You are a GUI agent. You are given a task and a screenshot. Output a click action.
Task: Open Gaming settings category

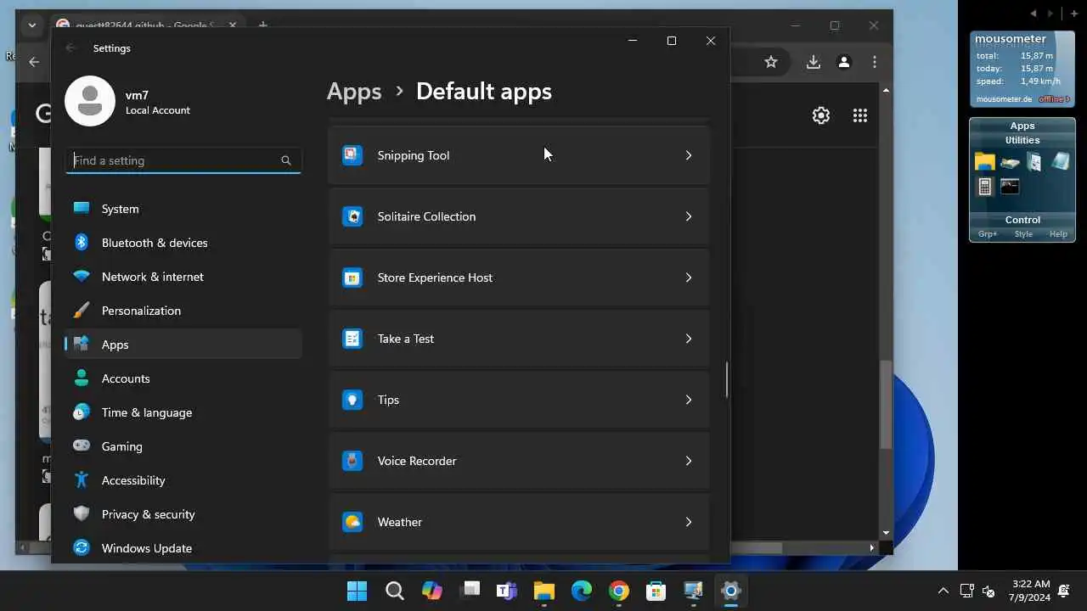point(183,446)
